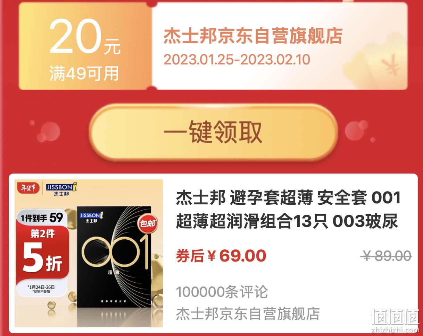Click the red 包邮 free shipping badge
This screenshot has height=336, width=423.
click(x=147, y=223)
